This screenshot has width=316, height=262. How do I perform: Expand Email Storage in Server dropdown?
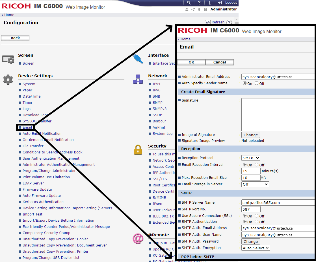point(255,184)
